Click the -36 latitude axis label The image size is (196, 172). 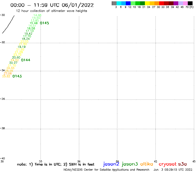click(2, 99)
